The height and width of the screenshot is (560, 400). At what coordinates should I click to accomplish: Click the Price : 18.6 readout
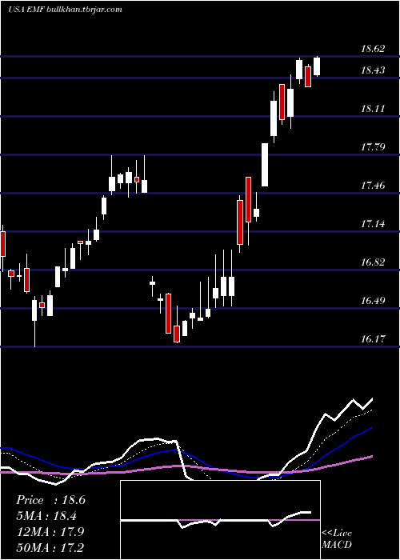(x=50, y=500)
